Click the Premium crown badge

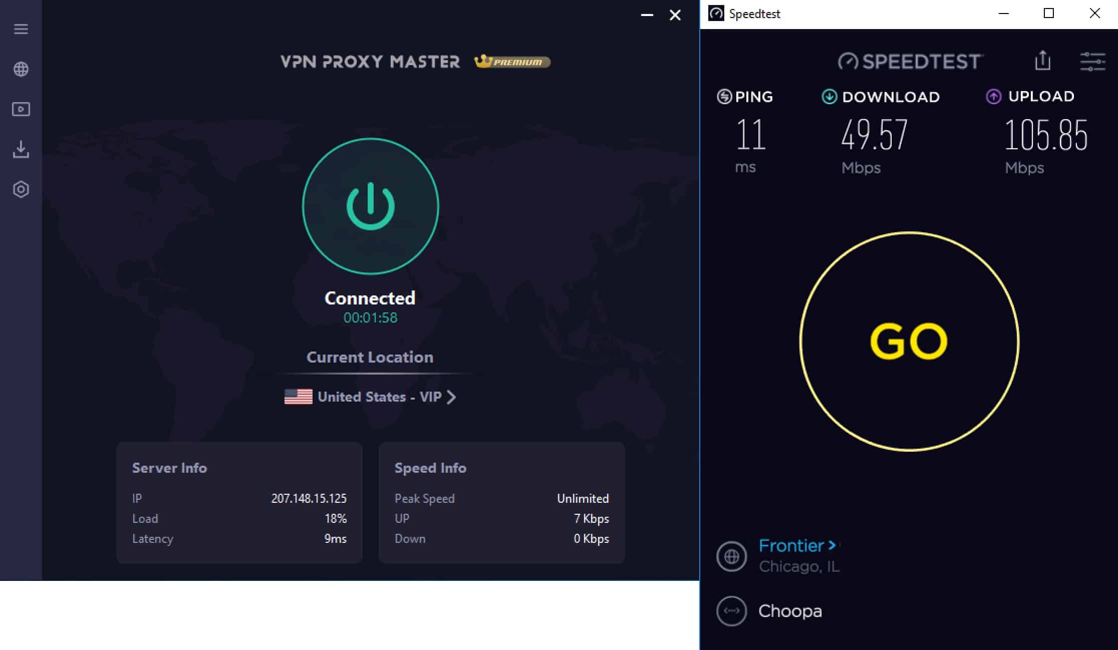(512, 62)
